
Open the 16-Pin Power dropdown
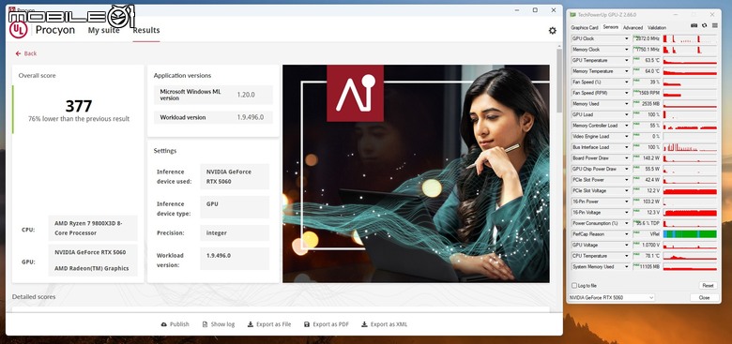[627, 202]
